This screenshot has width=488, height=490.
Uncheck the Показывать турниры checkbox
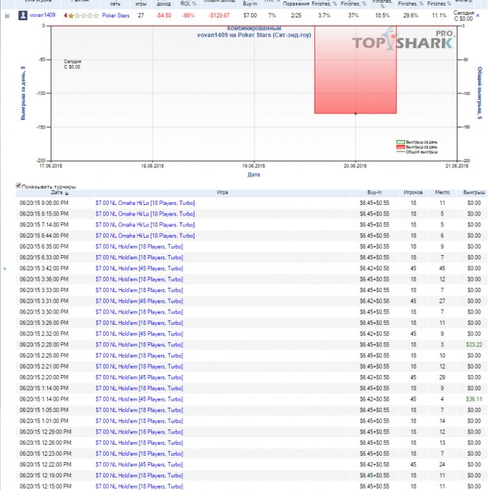click(x=19, y=186)
